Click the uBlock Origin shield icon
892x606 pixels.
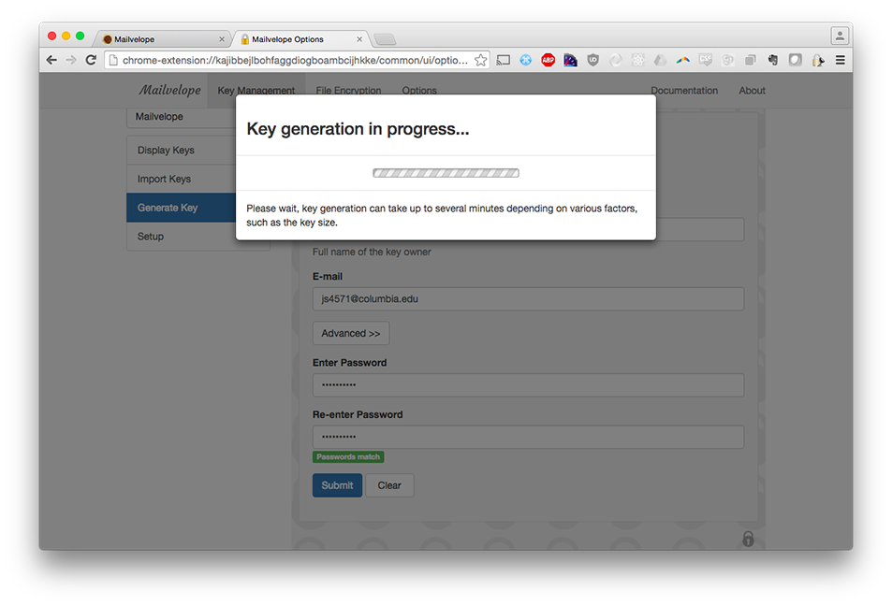592,60
